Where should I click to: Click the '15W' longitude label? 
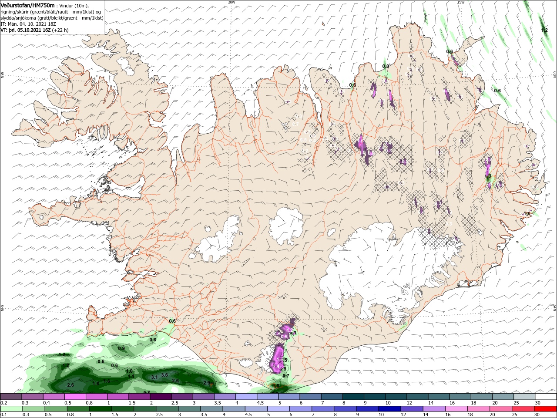click(x=461, y=2)
